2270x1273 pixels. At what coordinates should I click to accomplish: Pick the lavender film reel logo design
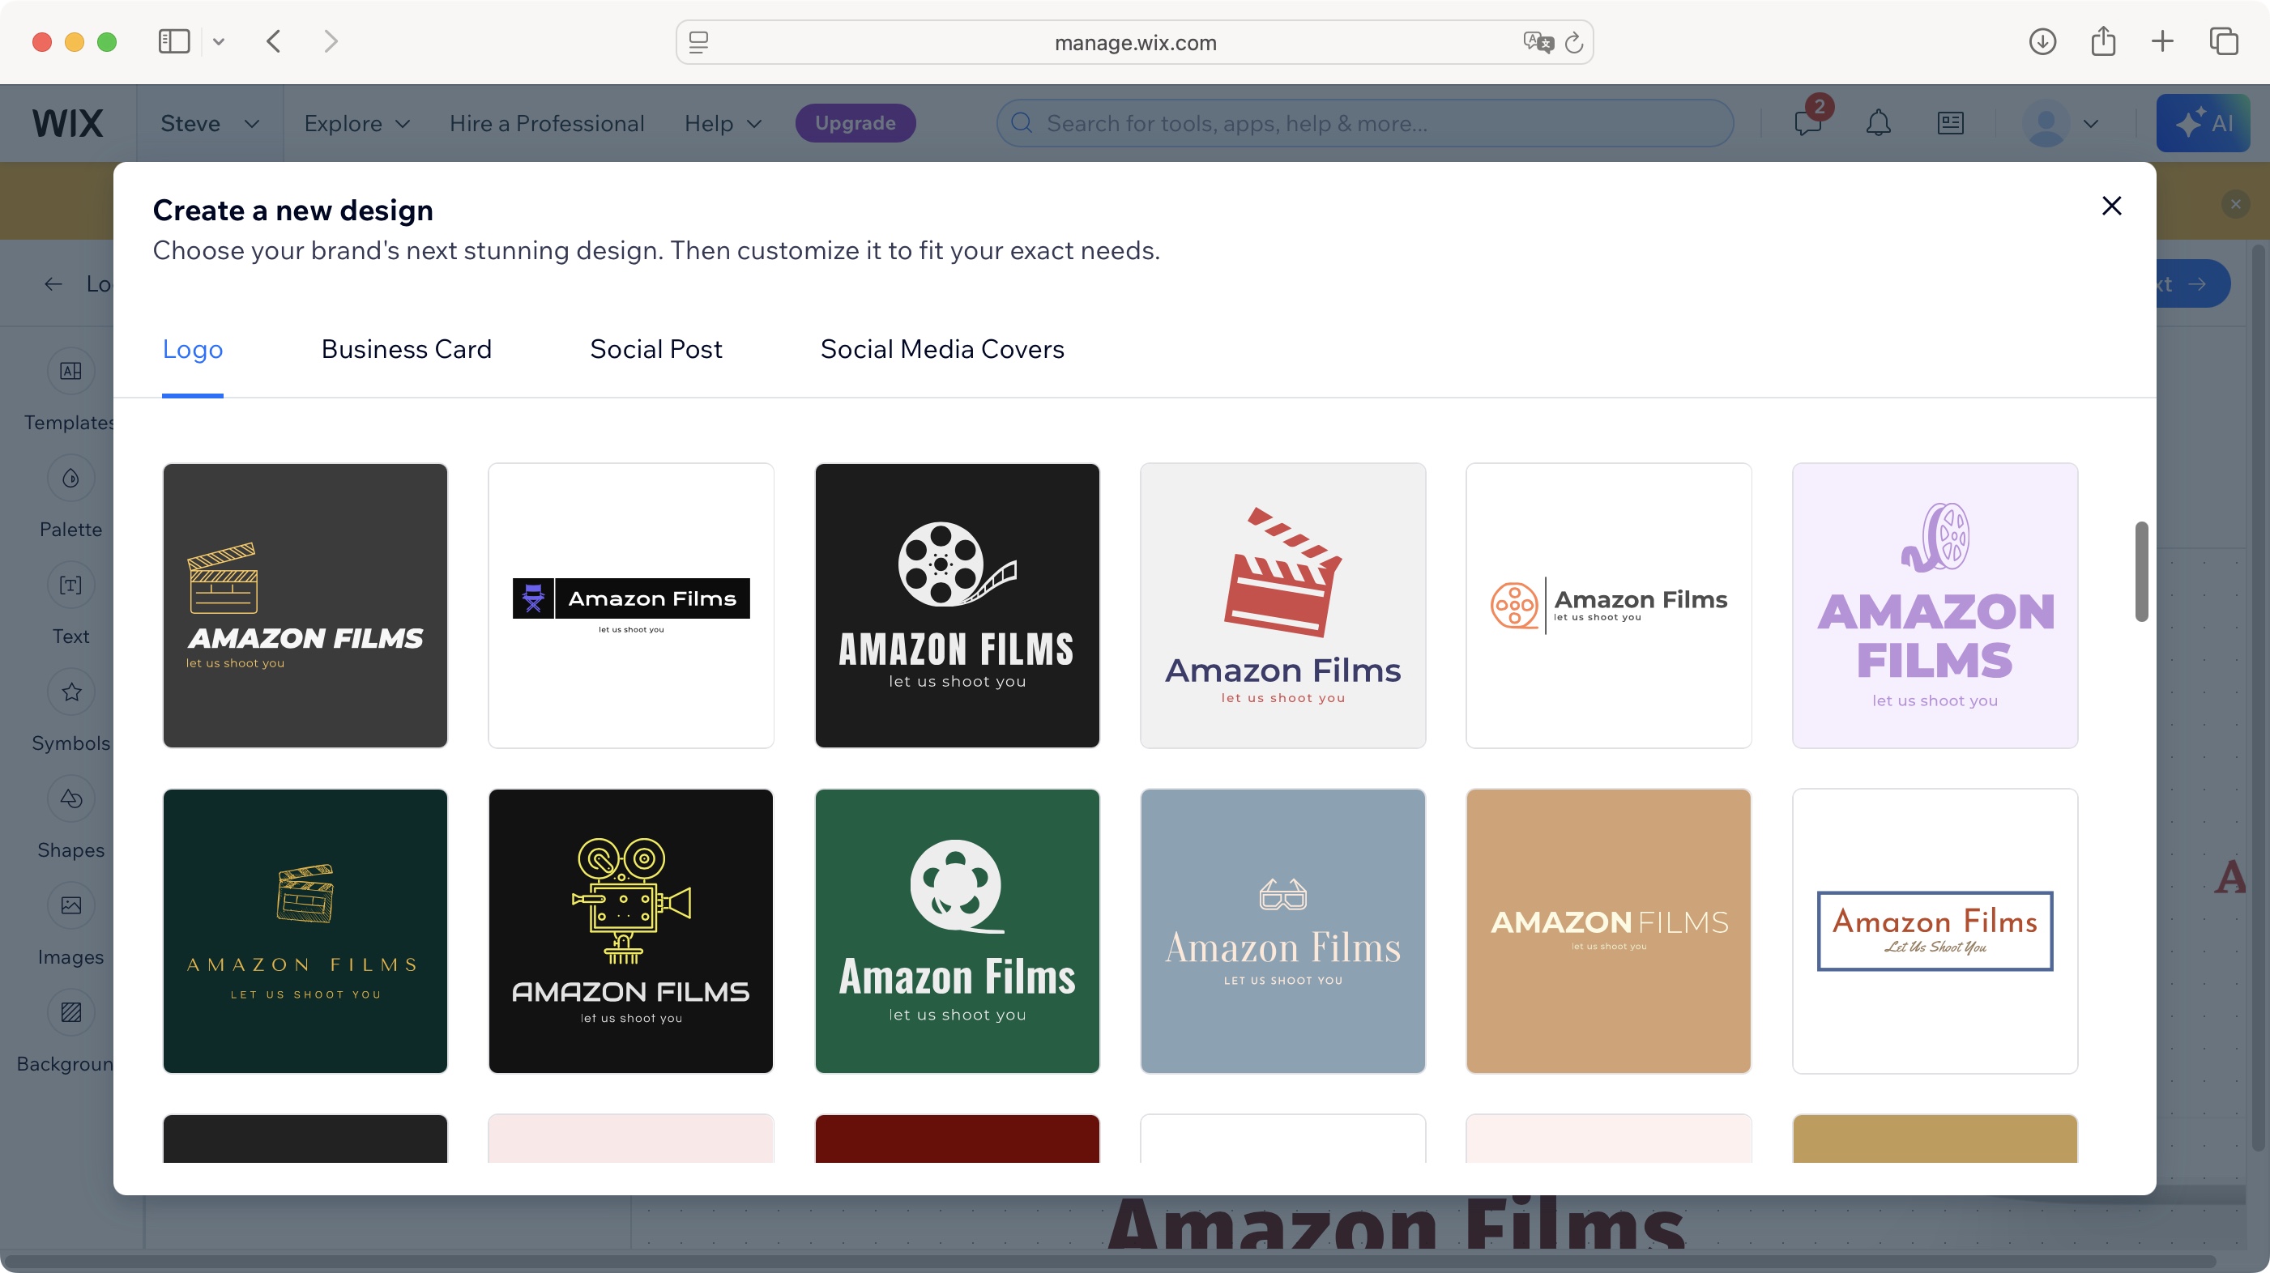(1935, 605)
